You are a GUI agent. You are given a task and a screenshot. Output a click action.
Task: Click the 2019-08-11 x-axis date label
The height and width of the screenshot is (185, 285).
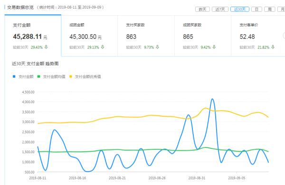(38, 178)
